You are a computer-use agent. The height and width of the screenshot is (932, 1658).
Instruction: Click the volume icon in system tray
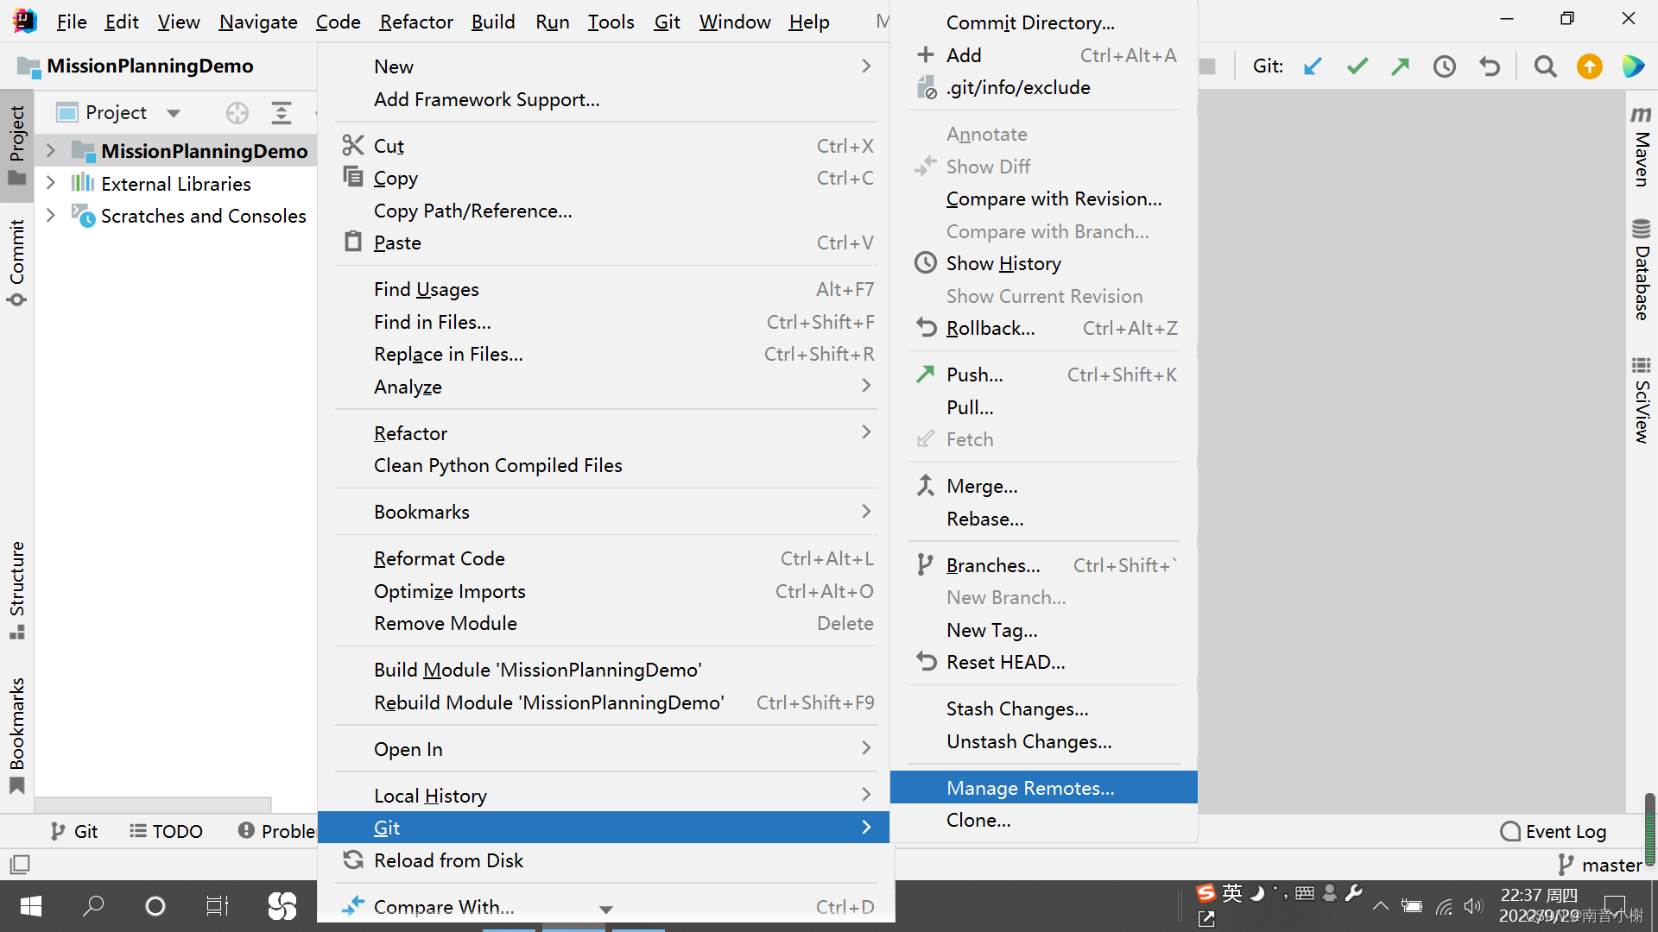tap(1473, 907)
